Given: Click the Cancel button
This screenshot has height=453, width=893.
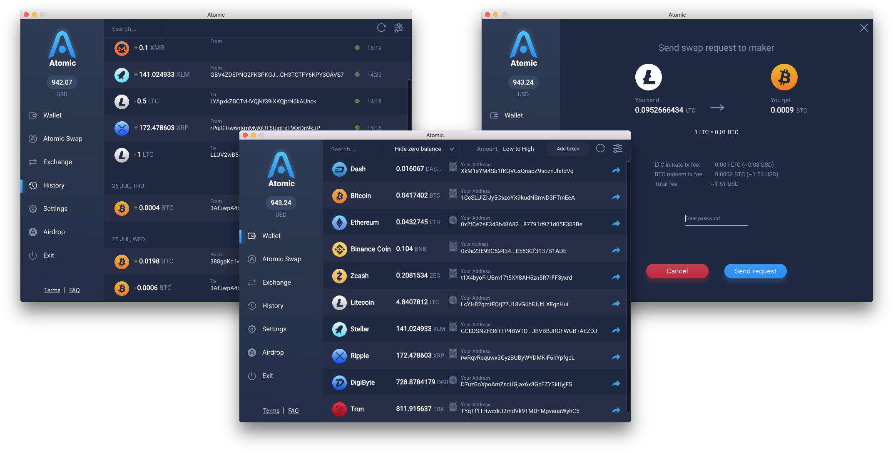Looking at the screenshot, I should 677,270.
